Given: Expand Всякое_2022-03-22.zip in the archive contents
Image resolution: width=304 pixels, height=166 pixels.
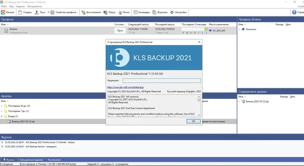Looking at the screenshot, I should (239, 101).
